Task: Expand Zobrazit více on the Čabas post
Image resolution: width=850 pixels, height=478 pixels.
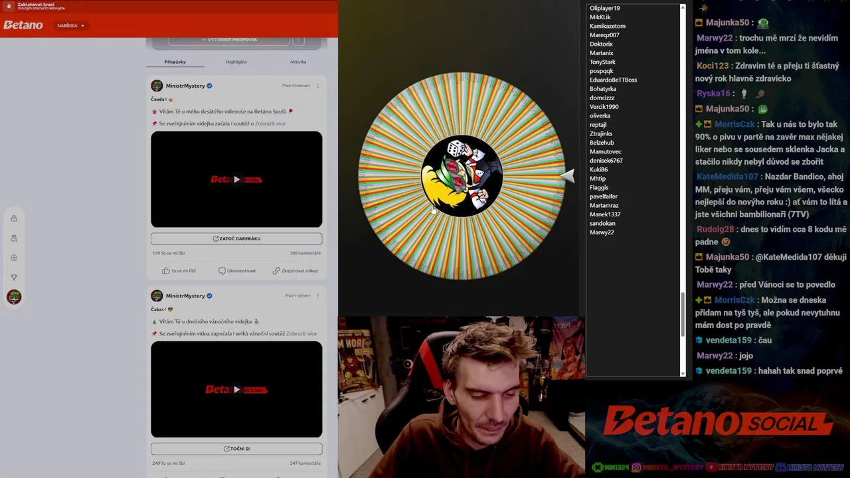Action: (301, 334)
